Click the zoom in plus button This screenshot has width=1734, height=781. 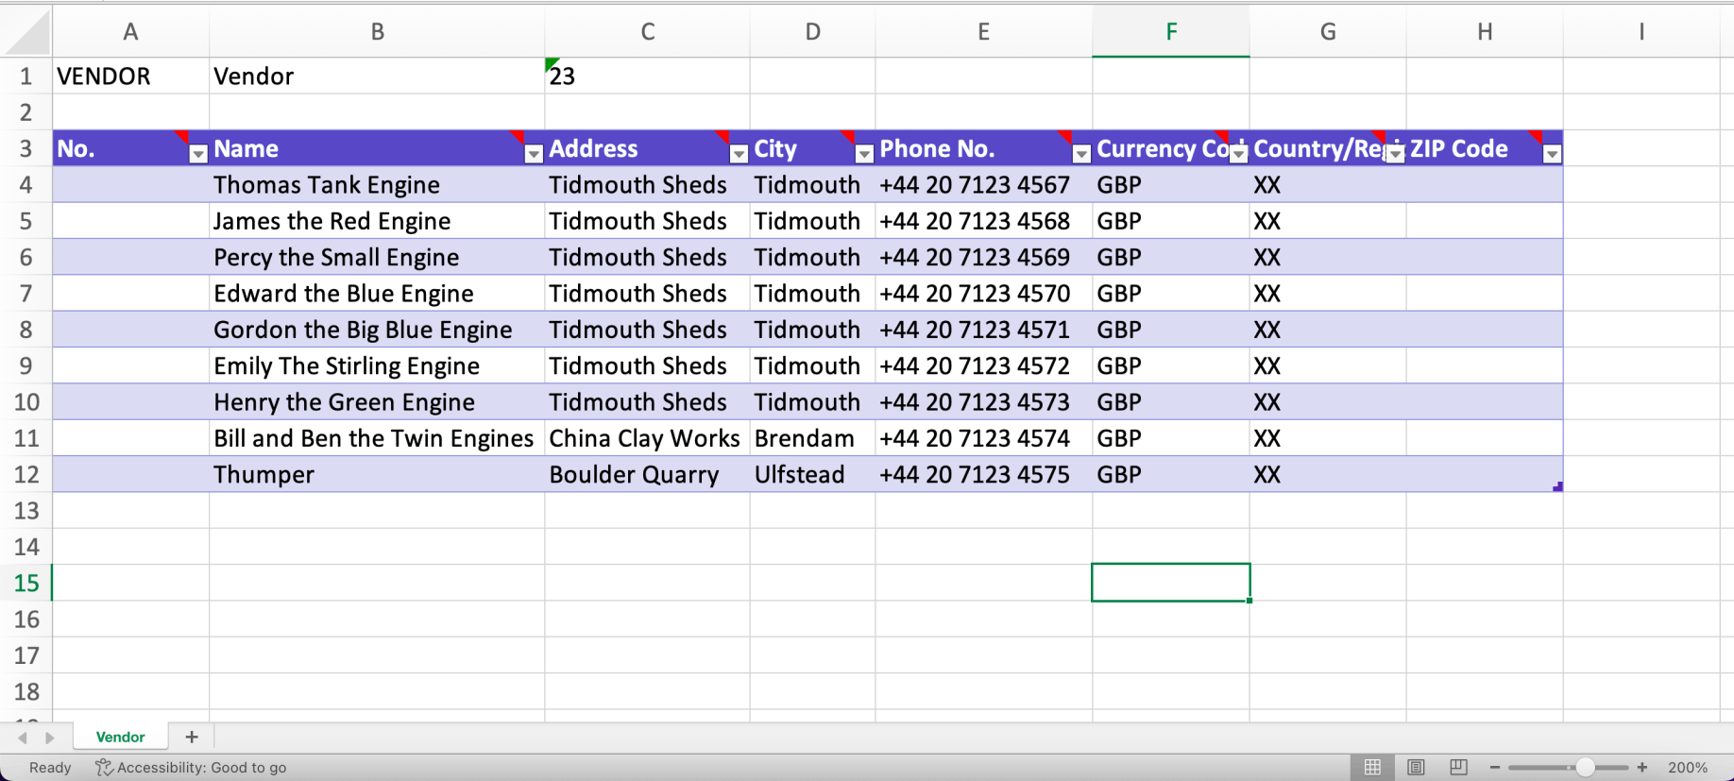[1642, 767]
